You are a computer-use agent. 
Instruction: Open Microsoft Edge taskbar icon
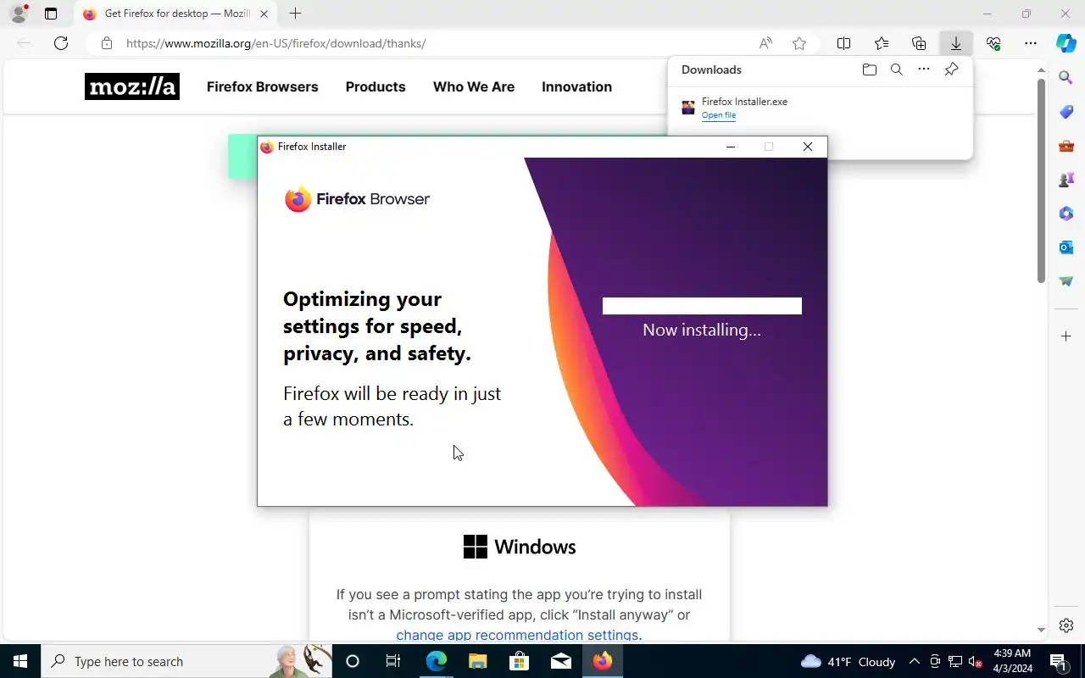pyautogui.click(x=436, y=661)
